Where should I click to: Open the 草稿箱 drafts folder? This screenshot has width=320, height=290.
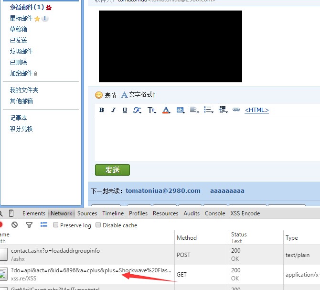18,29
